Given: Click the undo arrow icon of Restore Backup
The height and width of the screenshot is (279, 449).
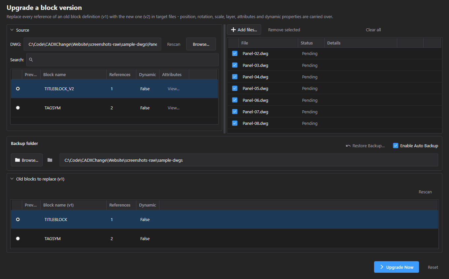Looking at the screenshot, I should 348,146.
